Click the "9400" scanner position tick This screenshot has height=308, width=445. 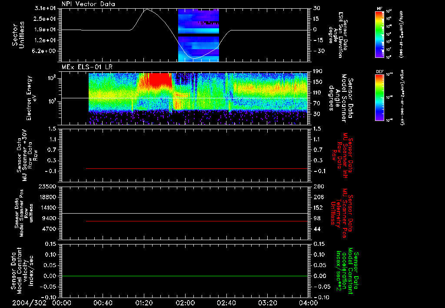50,218
